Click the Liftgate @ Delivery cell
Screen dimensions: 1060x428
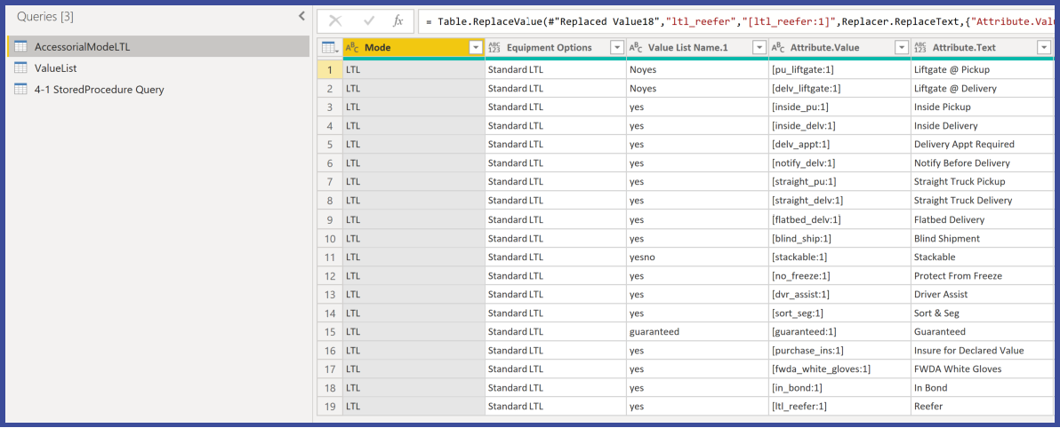(982, 89)
